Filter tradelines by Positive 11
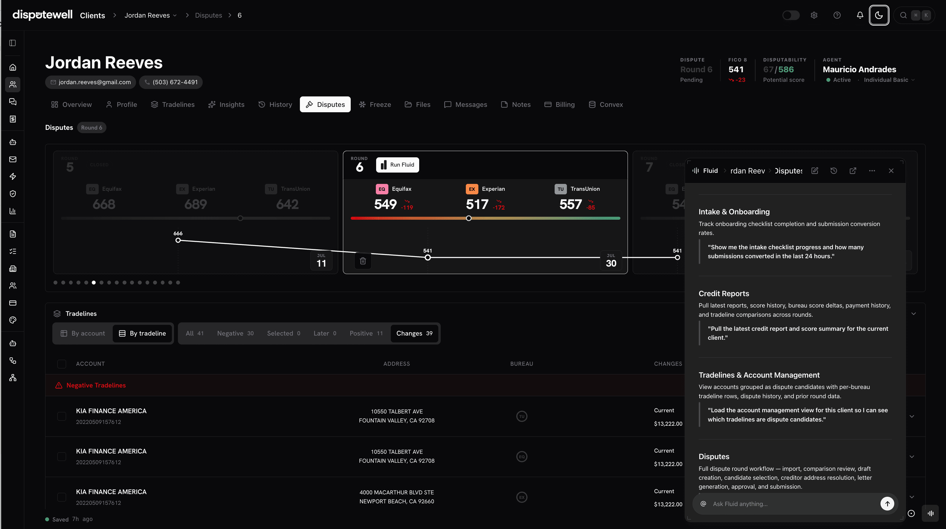Image resolution: width=946 pixels, height=529 pixels. click(366, 333)
